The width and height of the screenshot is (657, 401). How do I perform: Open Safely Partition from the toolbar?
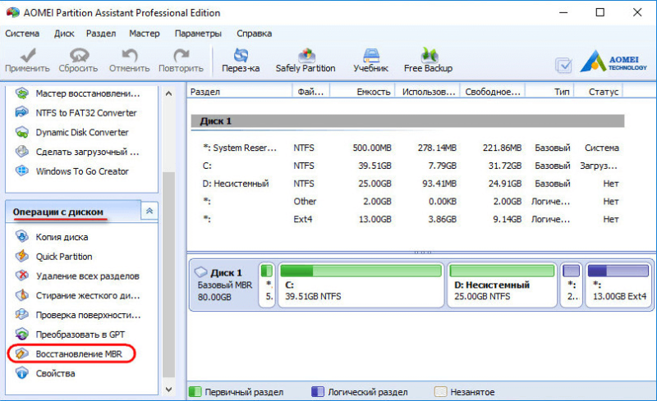pyautogui.click(x=306, y=61)
